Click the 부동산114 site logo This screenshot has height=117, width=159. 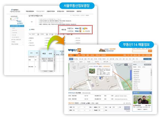coord(75,50)
